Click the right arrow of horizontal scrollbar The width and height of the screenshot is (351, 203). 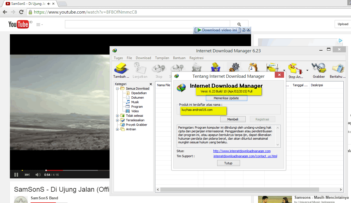click(341, 190)
